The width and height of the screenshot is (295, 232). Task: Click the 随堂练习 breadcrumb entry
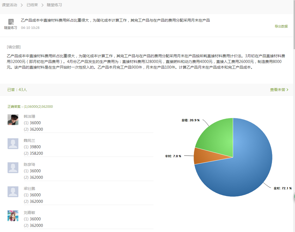point(54,5)
